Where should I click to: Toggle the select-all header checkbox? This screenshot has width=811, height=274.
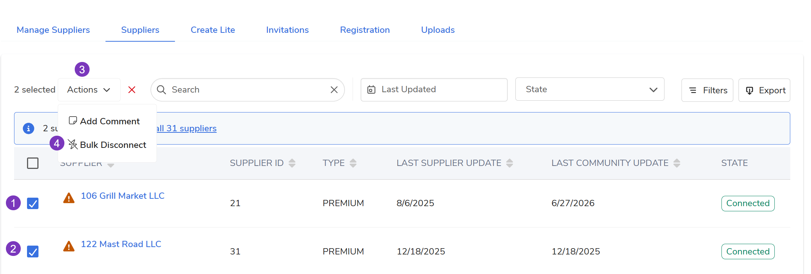click(33, 163)
